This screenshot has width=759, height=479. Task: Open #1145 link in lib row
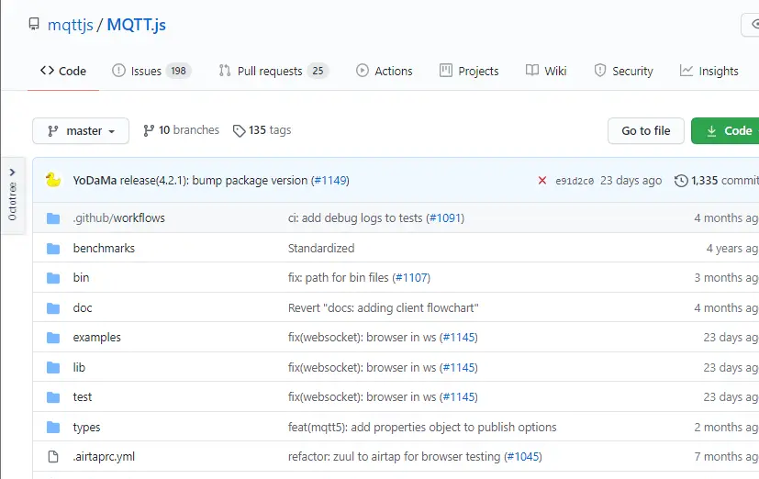pyautogui.click(x=459, y=368)
